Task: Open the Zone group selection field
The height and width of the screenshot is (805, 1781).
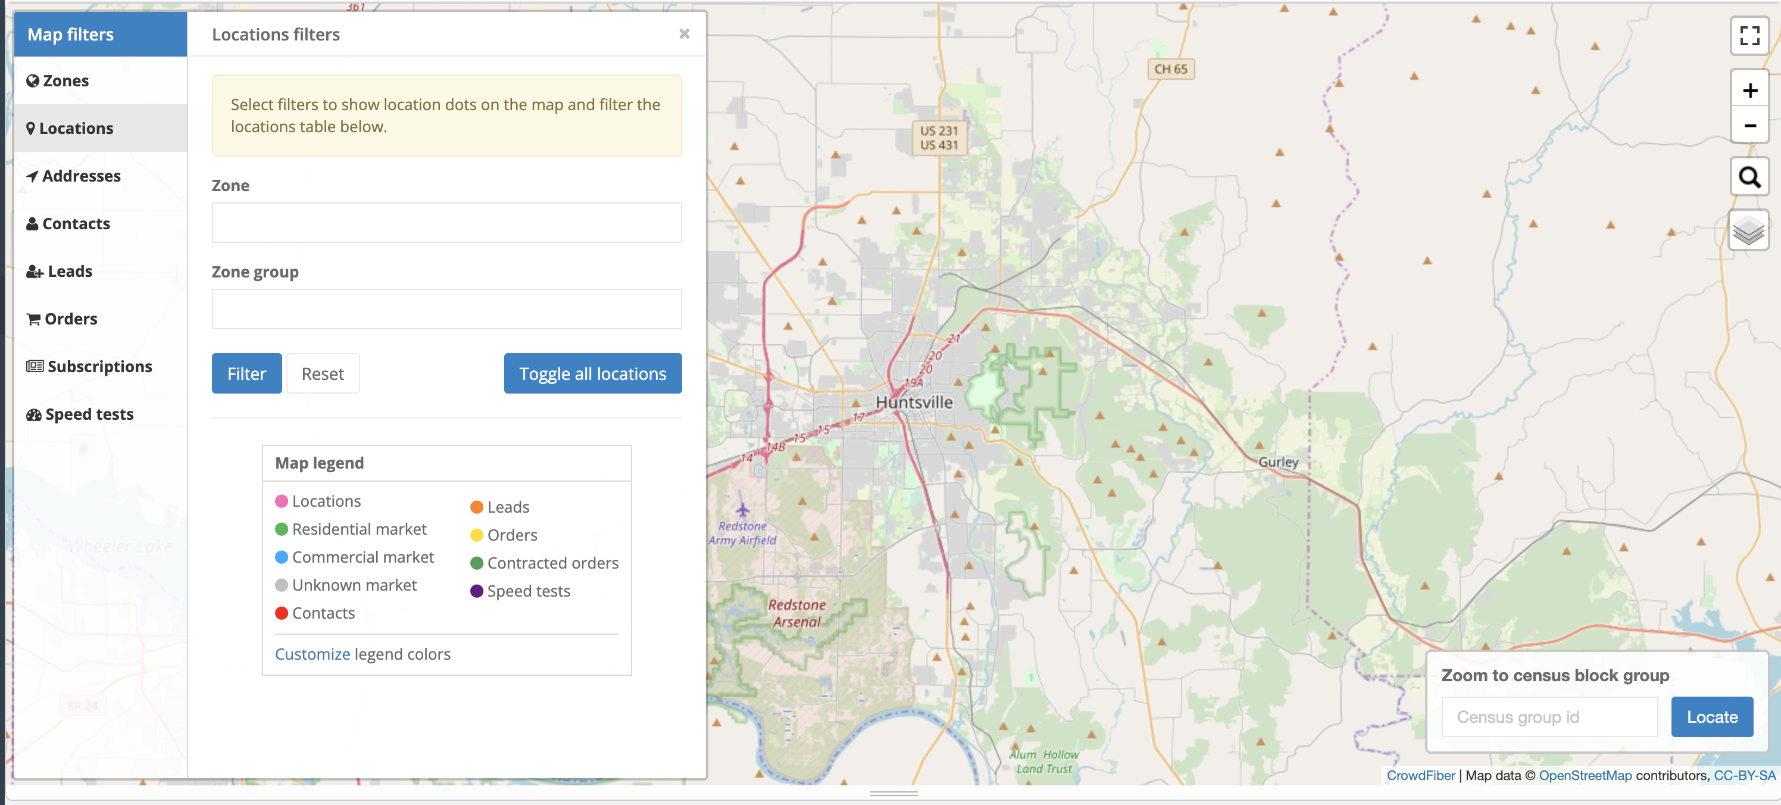Action: click(446, 309)
